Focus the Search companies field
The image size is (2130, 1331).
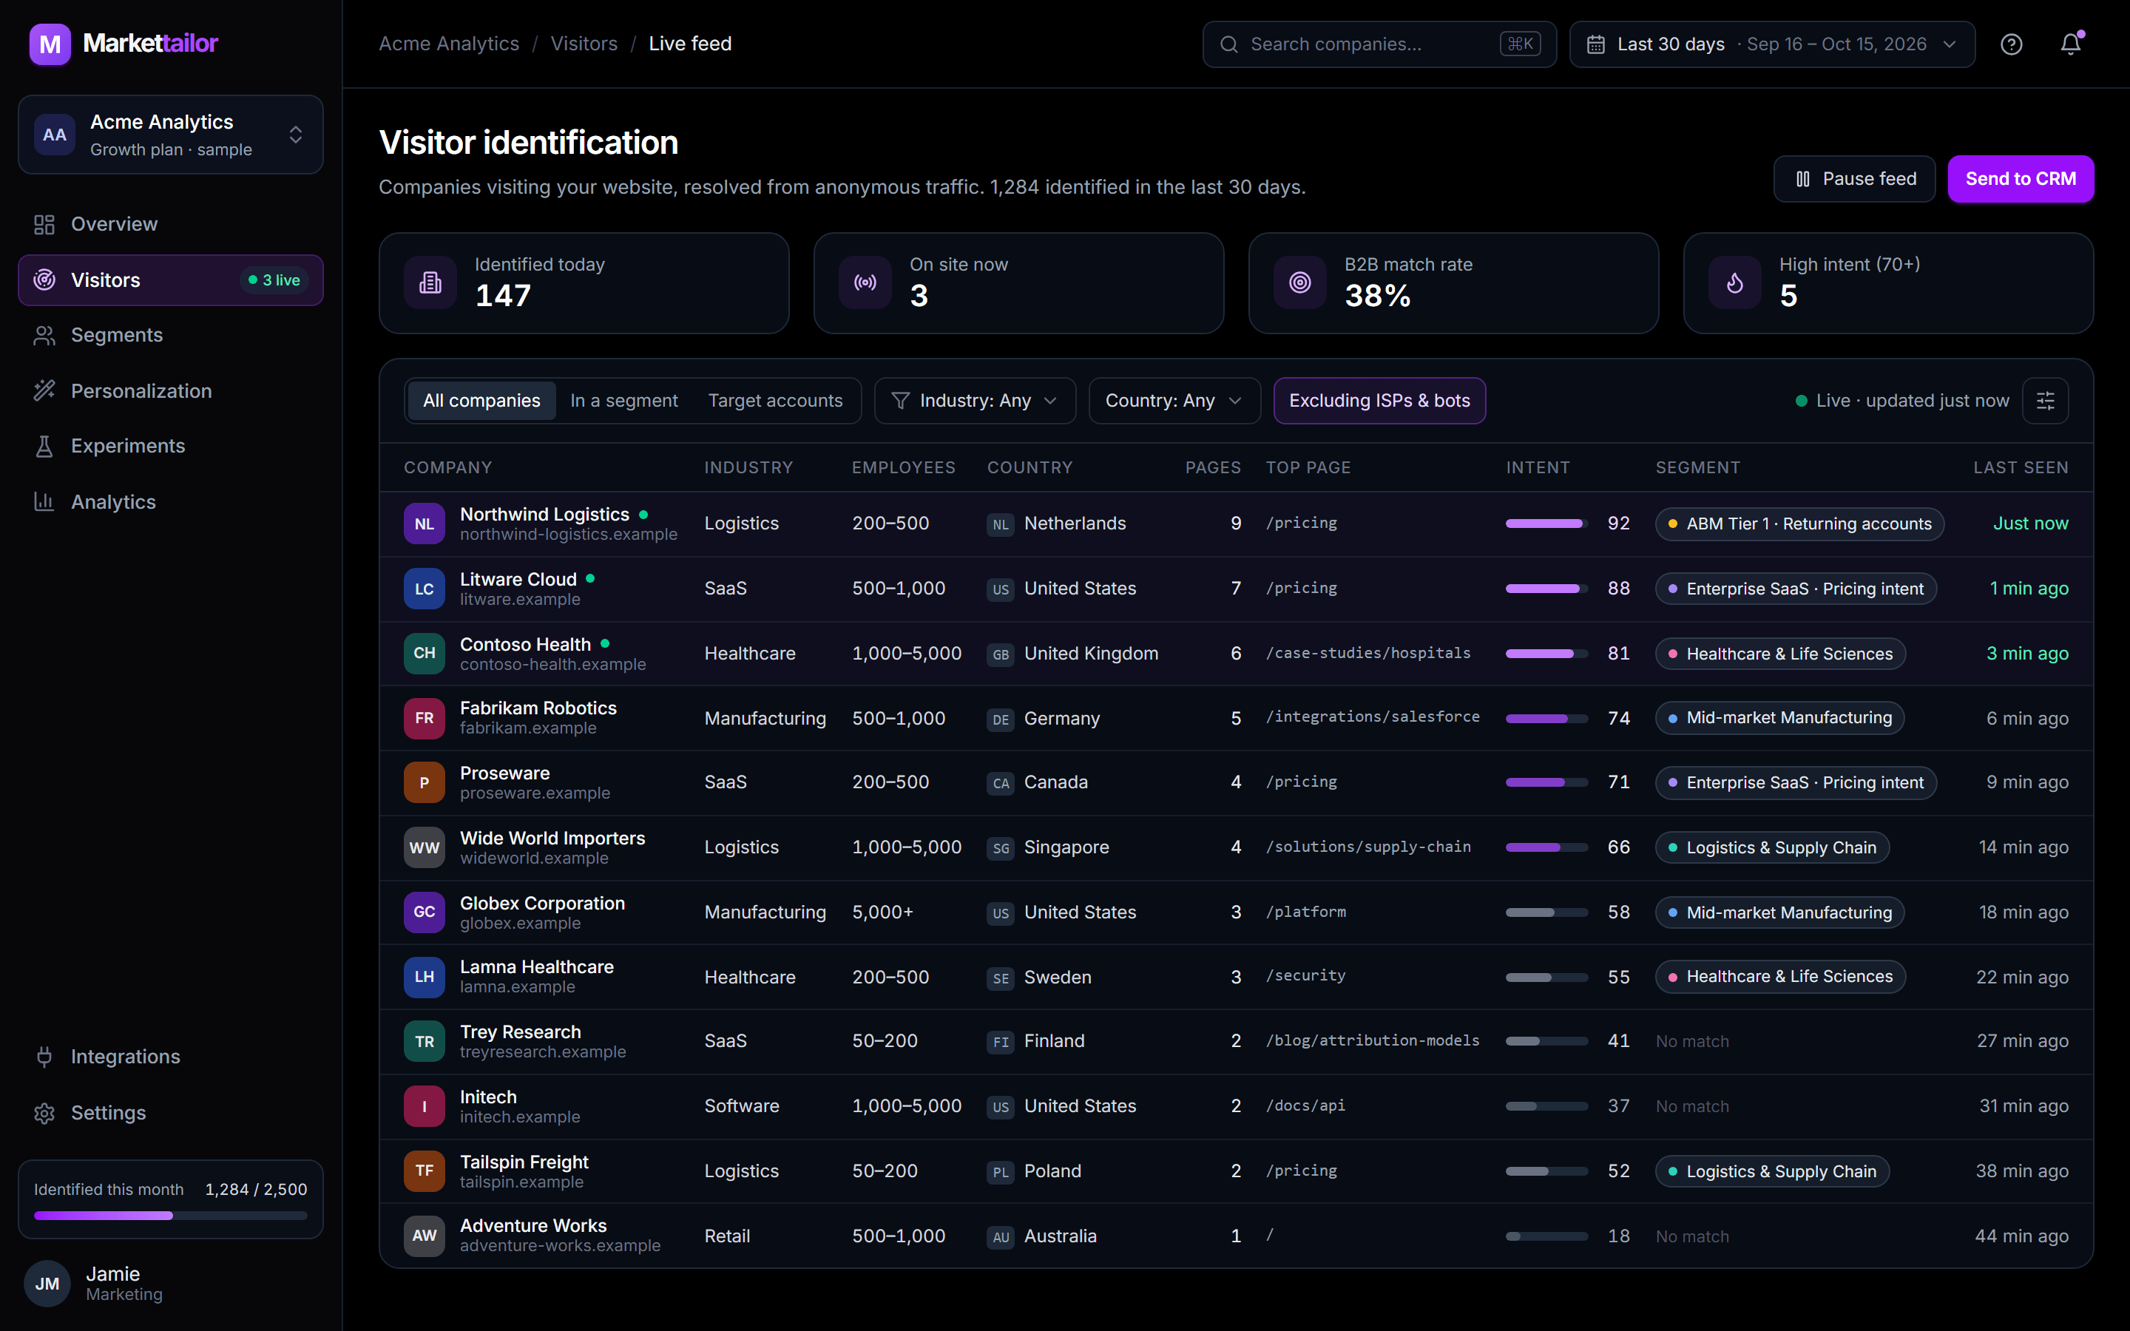pyautogui.click(x=1379, y=44)
